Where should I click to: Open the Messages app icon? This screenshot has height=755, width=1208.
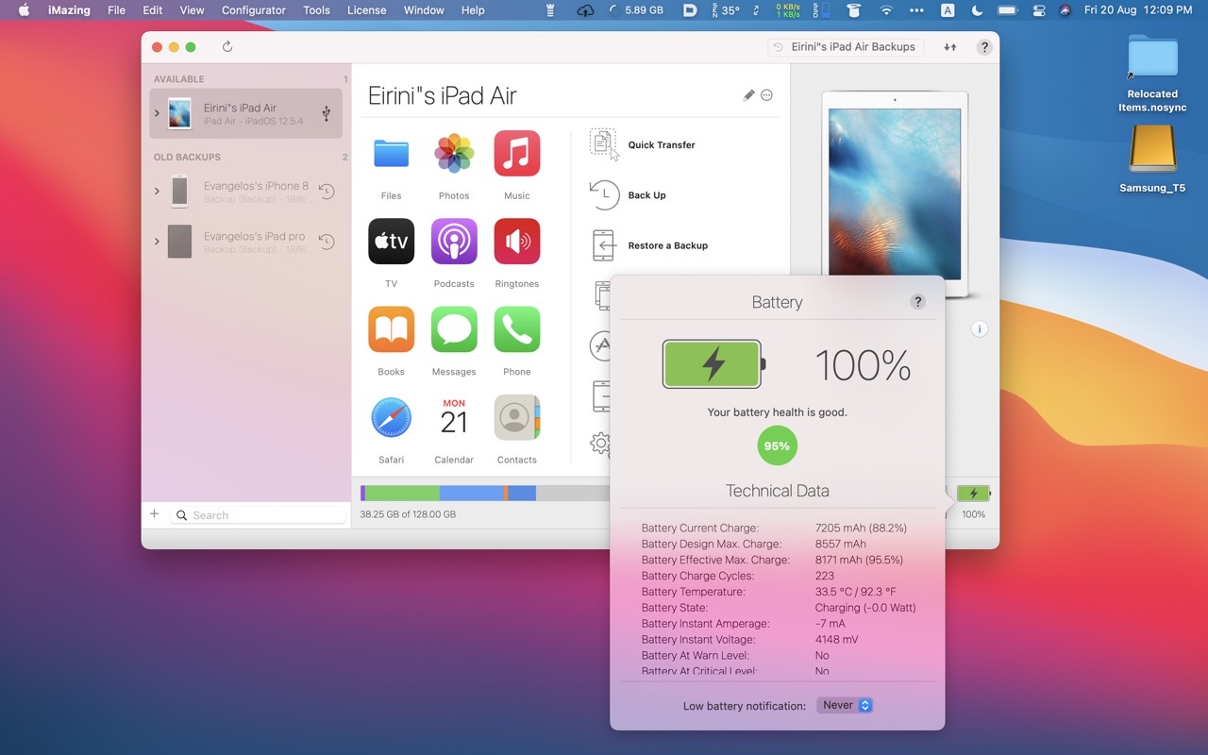pyautogui.click(x=454, y=329)
